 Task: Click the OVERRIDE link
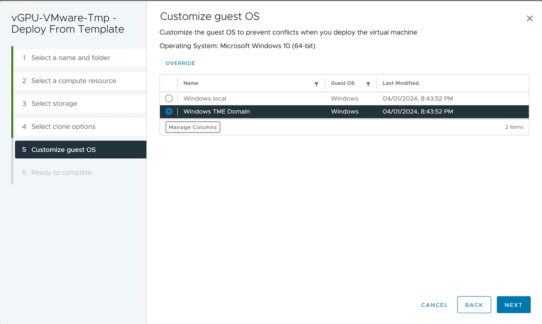(x=180, y=64)
